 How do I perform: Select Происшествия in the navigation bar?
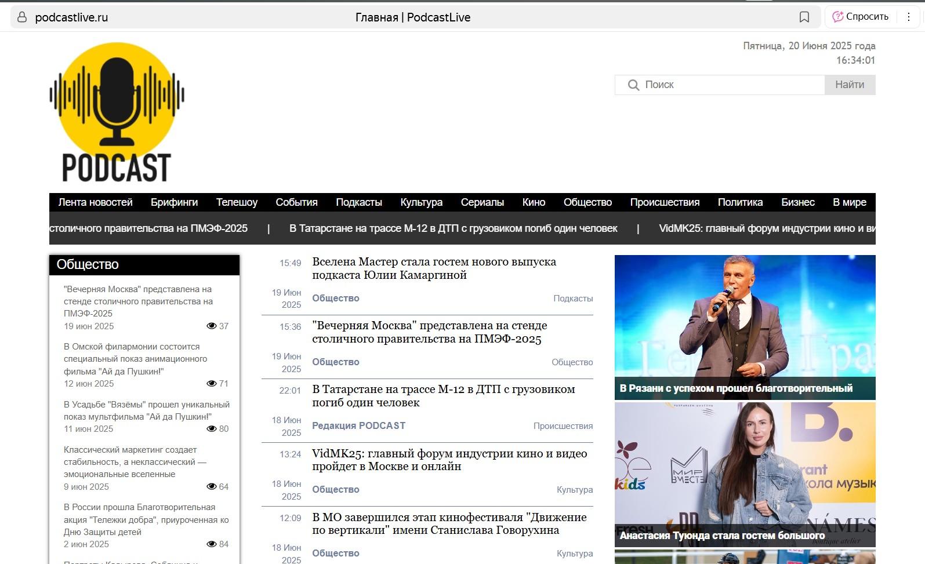[665, 202]
